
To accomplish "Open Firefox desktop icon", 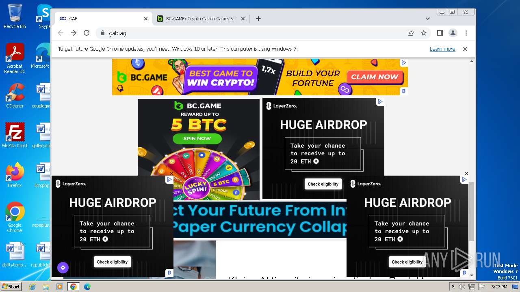I will pos(15,175).
